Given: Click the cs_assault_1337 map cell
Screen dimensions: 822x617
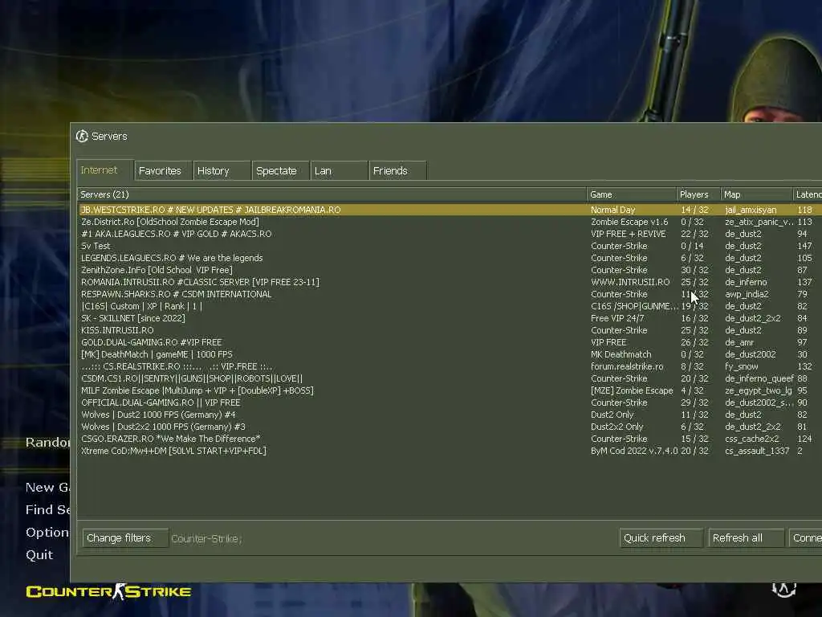Looking at the screenshot, I should (757, 452).
